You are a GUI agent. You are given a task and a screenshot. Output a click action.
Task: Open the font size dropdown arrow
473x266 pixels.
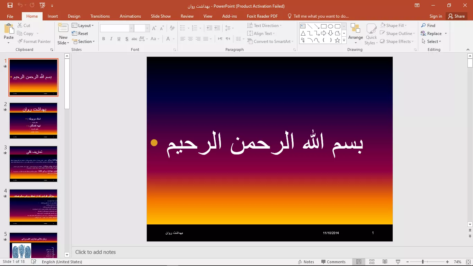[148, 28]
